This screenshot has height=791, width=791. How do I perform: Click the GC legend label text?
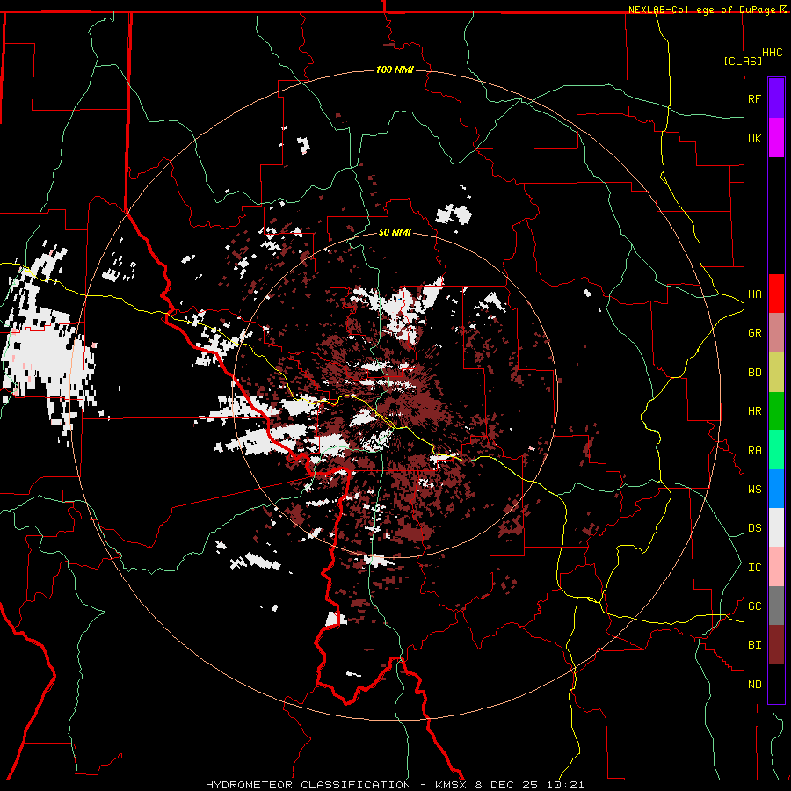coord(754,606)
